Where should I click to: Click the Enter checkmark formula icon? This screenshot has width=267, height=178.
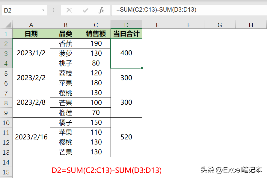85,10
